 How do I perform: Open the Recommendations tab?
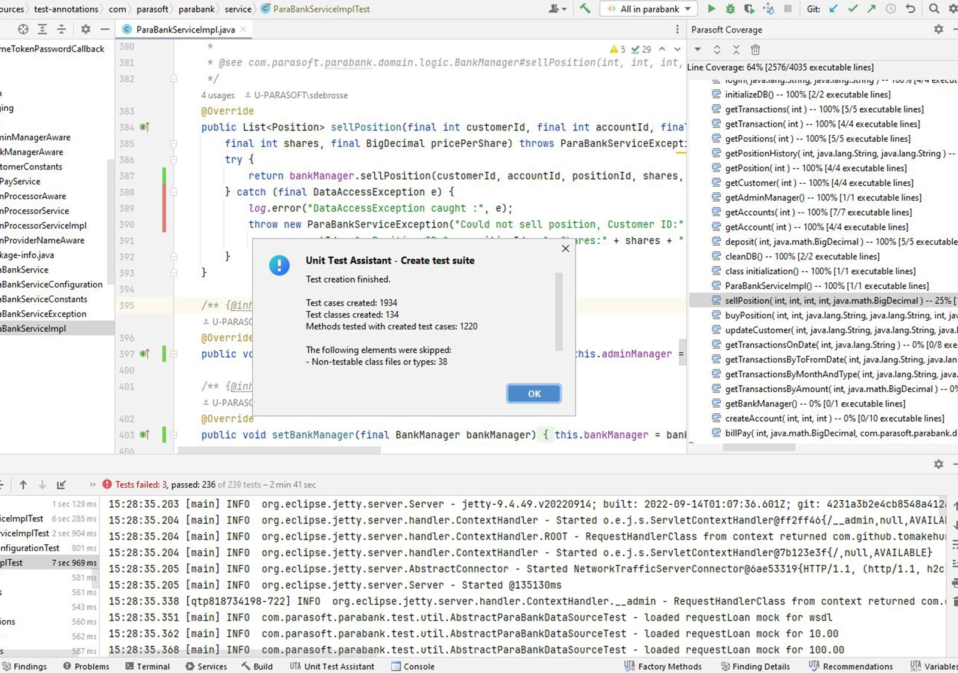(x=850, y=666)
